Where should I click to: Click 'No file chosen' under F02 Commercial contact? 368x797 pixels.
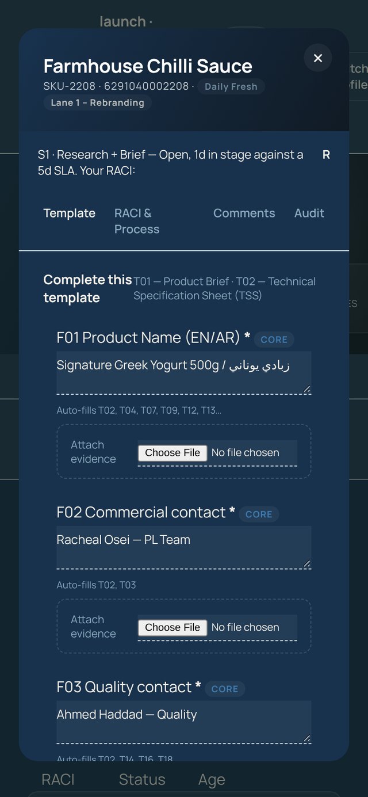[x=246, y=627]
